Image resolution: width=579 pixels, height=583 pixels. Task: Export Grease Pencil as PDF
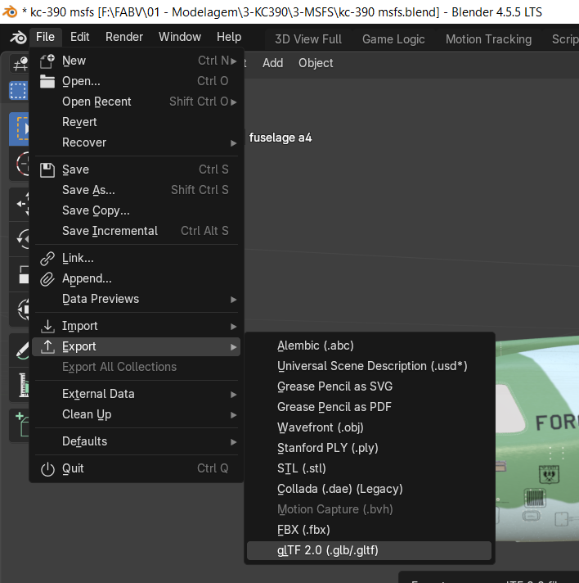tap(369, 407)
